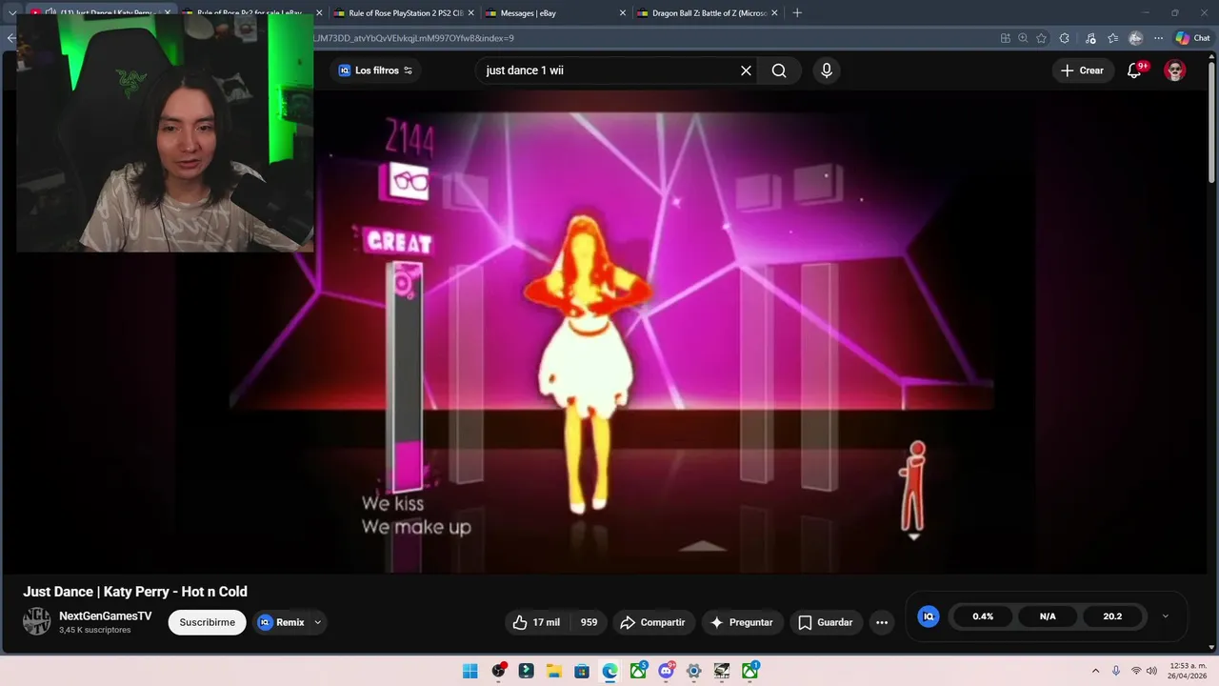Open the favorites list icon
Screen dimensions: 1219x686
coord(1112,38)
